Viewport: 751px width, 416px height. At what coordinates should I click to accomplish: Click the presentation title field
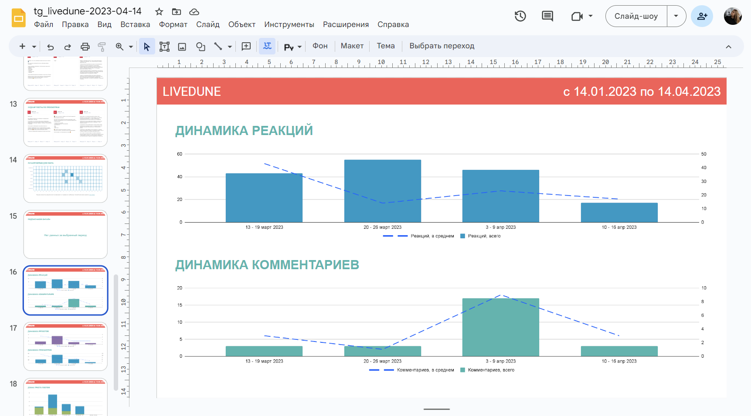tap(88, 11)
